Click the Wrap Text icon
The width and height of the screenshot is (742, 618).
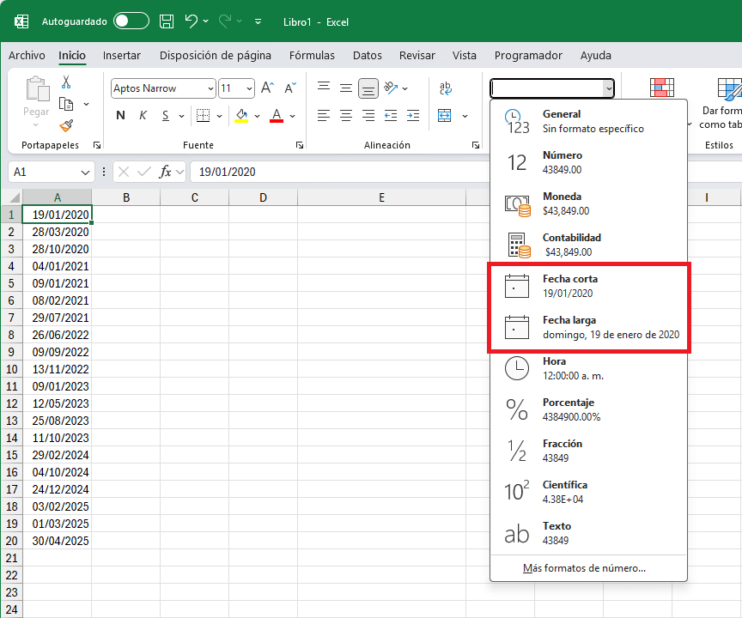(x=446, y=88)
